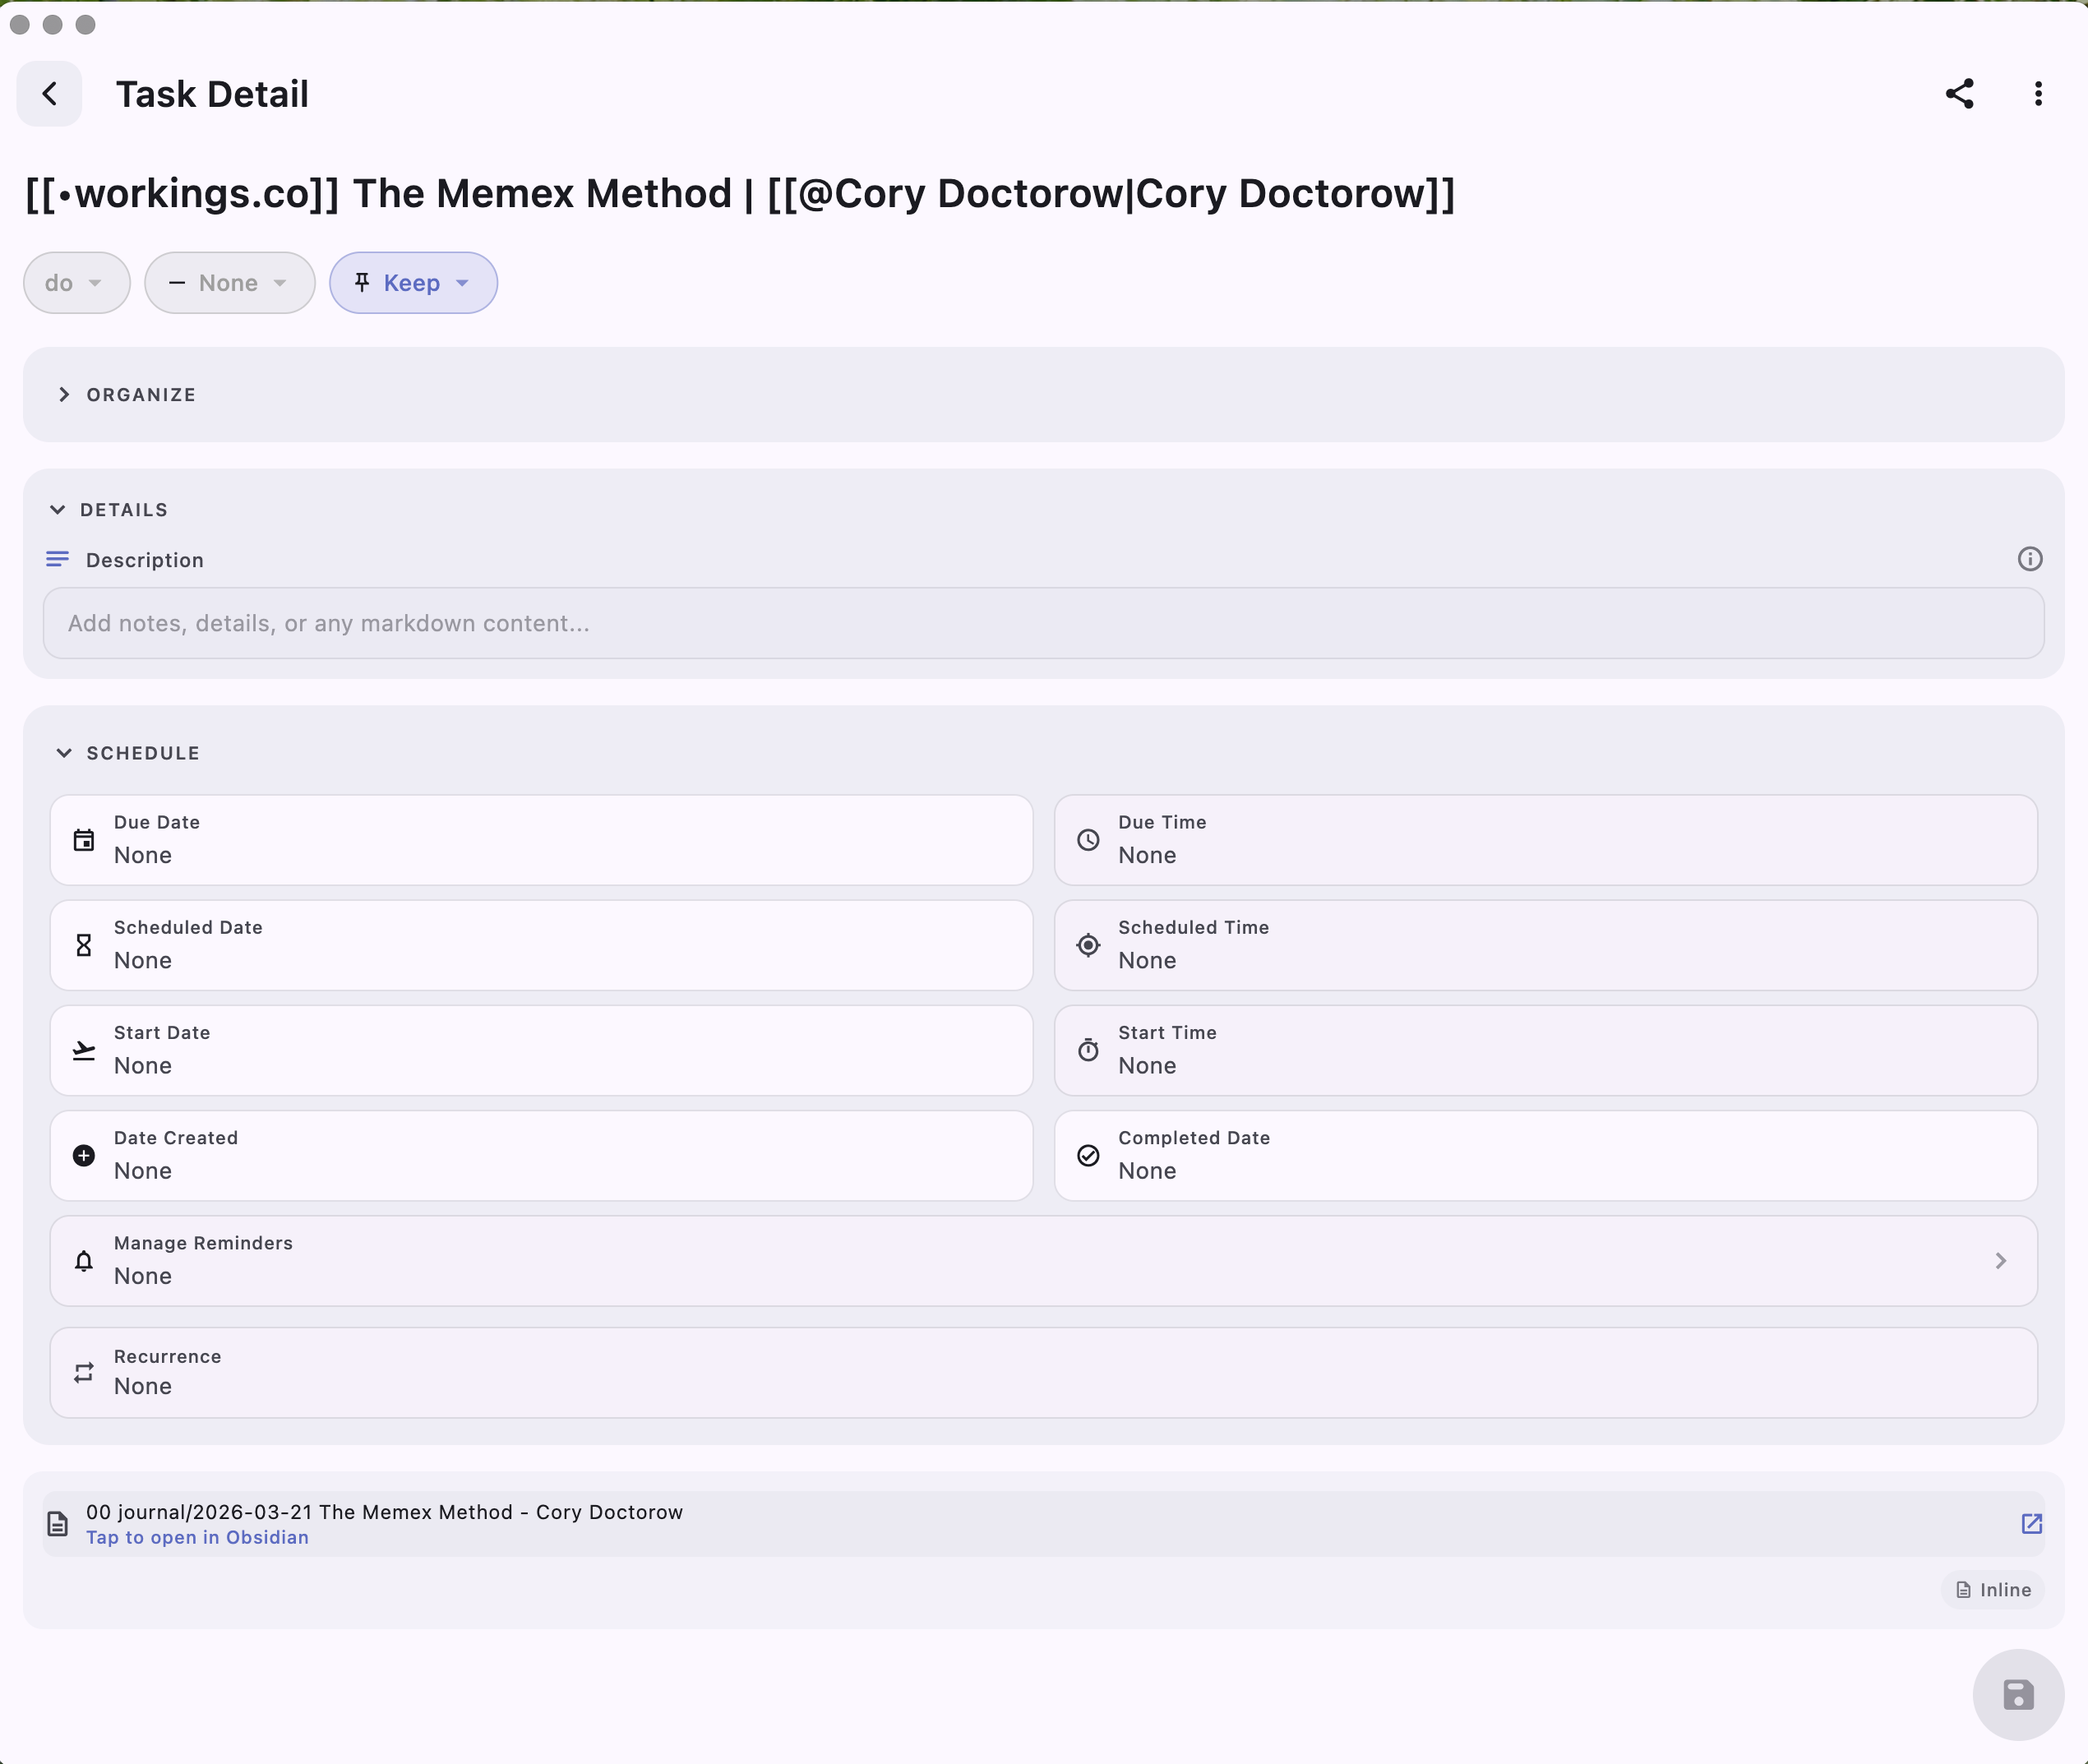Click the description notes input field

click(x=1043, y=623)
